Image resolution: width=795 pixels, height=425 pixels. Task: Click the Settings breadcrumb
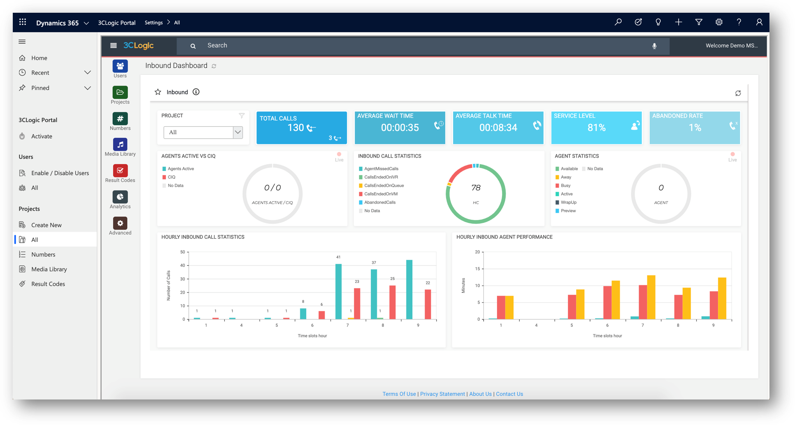click(153, 23)
